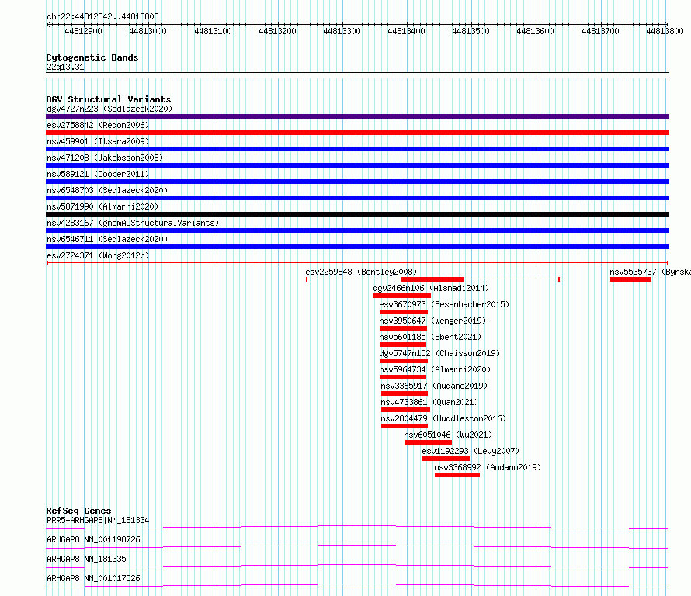Screen dimensions: 691x596
Task: Select nsv6051046 (Wu2021) label
Action: [448, 435]
